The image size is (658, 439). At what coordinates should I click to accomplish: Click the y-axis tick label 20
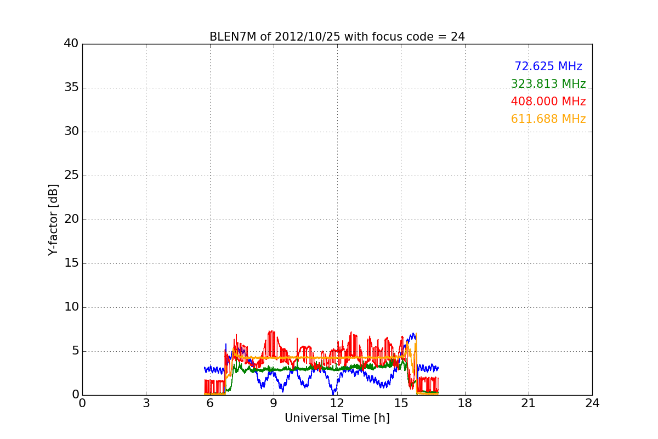coord(71,219)
